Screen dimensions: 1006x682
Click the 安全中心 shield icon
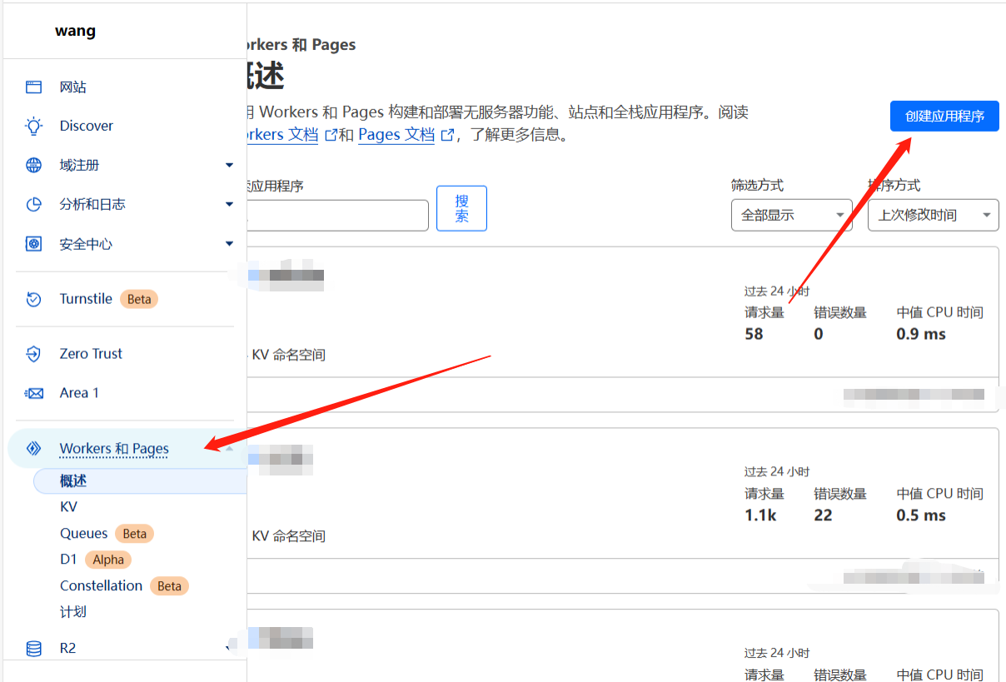tap(33, 244)
